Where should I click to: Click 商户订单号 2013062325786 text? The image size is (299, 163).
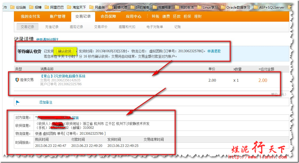pyautogui.click(x=61, y=84)
